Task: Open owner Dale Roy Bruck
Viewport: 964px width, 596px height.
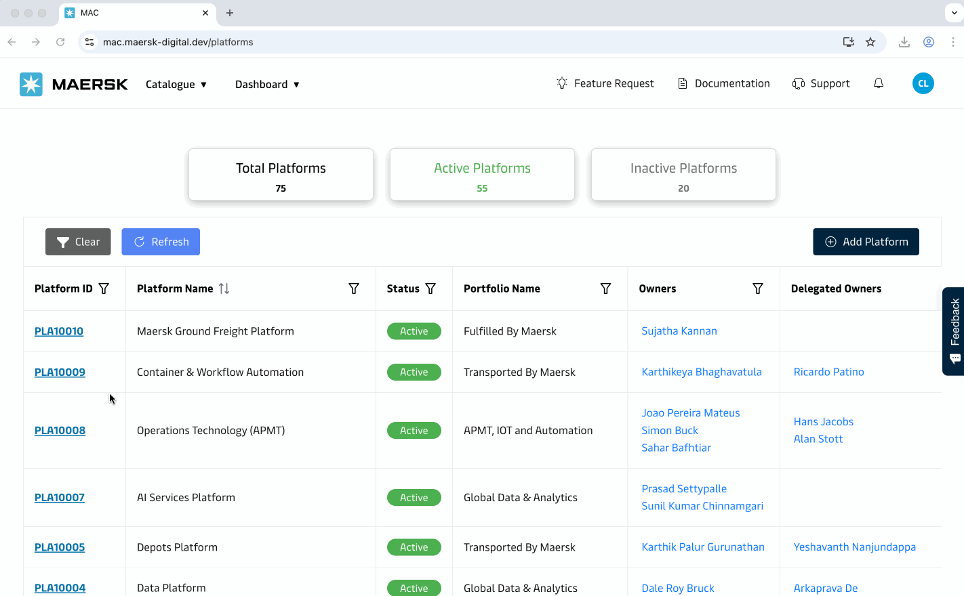Action: pos(678,588)
